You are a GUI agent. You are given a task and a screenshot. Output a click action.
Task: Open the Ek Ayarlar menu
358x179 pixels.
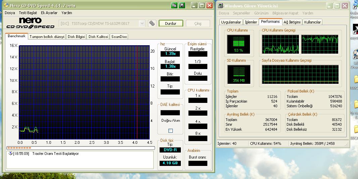coord(49,13)
